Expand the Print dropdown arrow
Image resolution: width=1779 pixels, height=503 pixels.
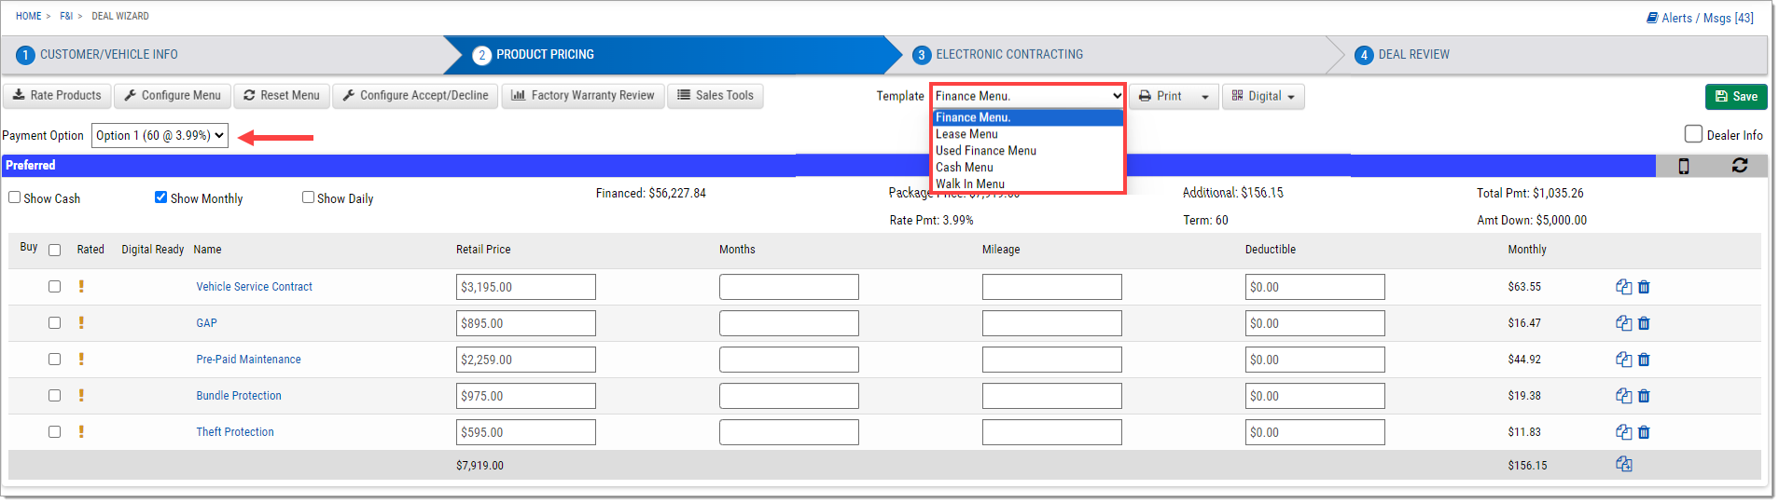tap(1205, 97)
